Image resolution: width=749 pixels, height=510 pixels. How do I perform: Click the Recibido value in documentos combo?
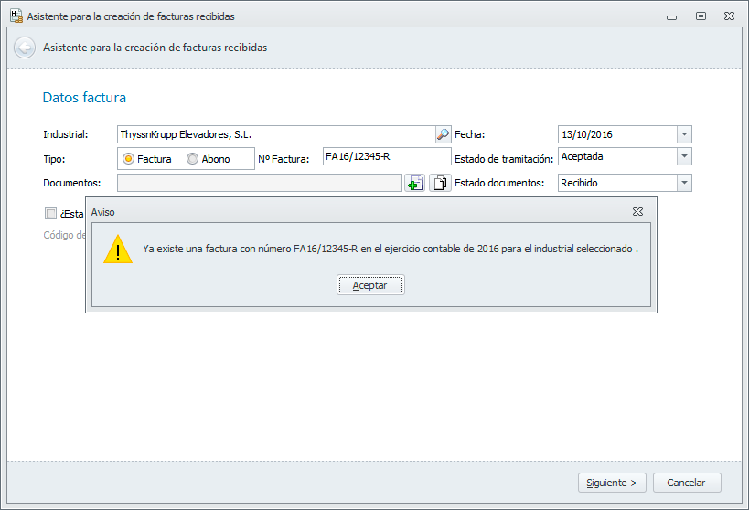[579, 183]
